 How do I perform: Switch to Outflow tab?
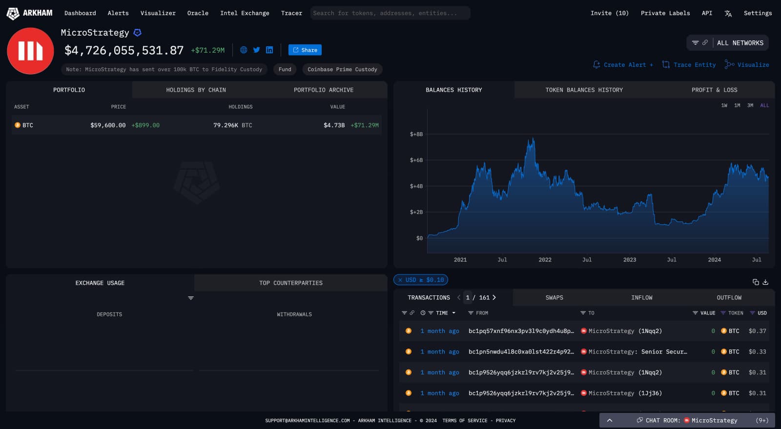click(729, 298)
